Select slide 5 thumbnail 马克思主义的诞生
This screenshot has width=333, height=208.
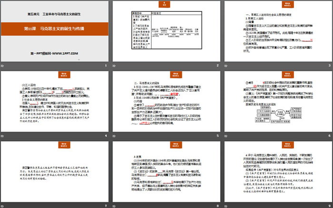pos(166,101)
